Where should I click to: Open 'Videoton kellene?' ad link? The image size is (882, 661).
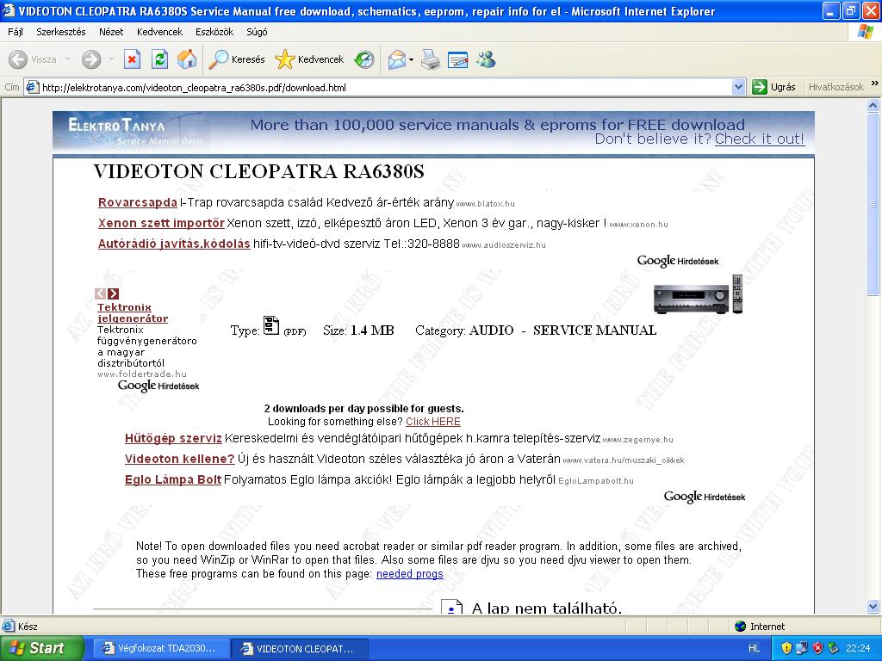point(179,459)
